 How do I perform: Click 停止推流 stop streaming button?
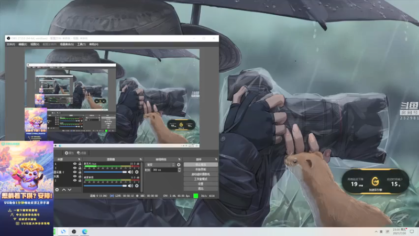pos(201,165)
